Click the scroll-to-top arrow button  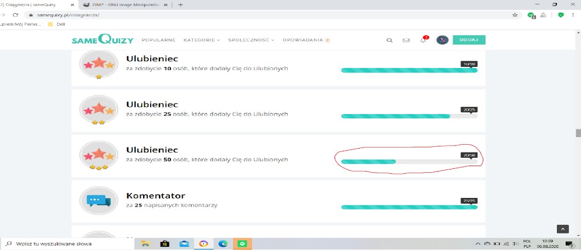click(x=562, y=229)
